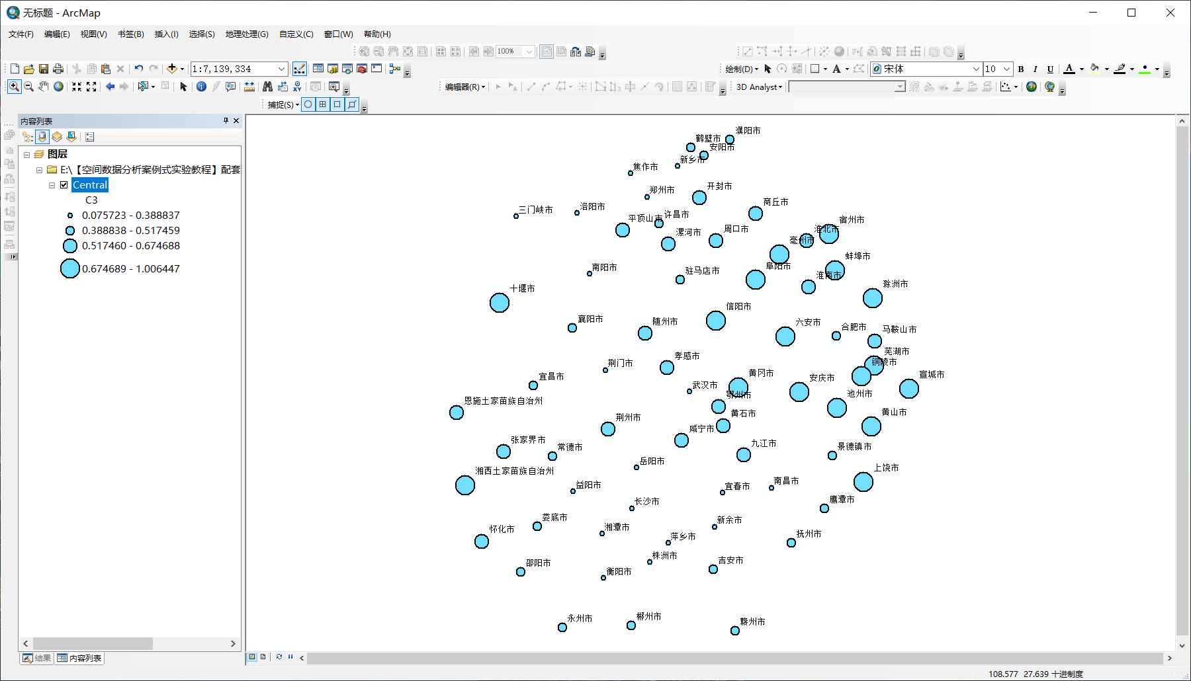This screenshot has width=1191, height=681.
Task: Undo the last action
Action: 138,69
